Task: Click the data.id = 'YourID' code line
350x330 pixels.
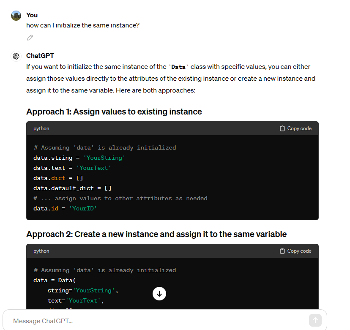Action: tap(65, 208)
